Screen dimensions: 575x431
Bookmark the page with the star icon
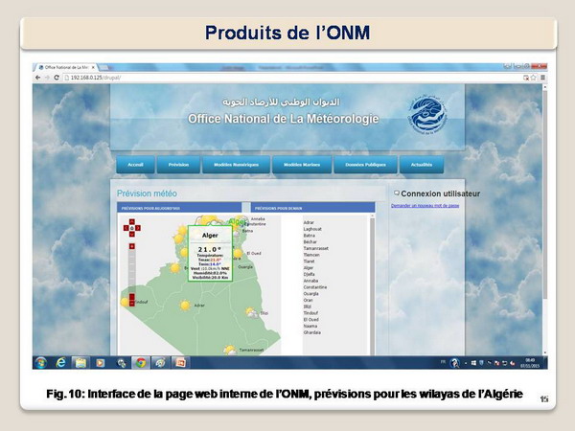533,78
